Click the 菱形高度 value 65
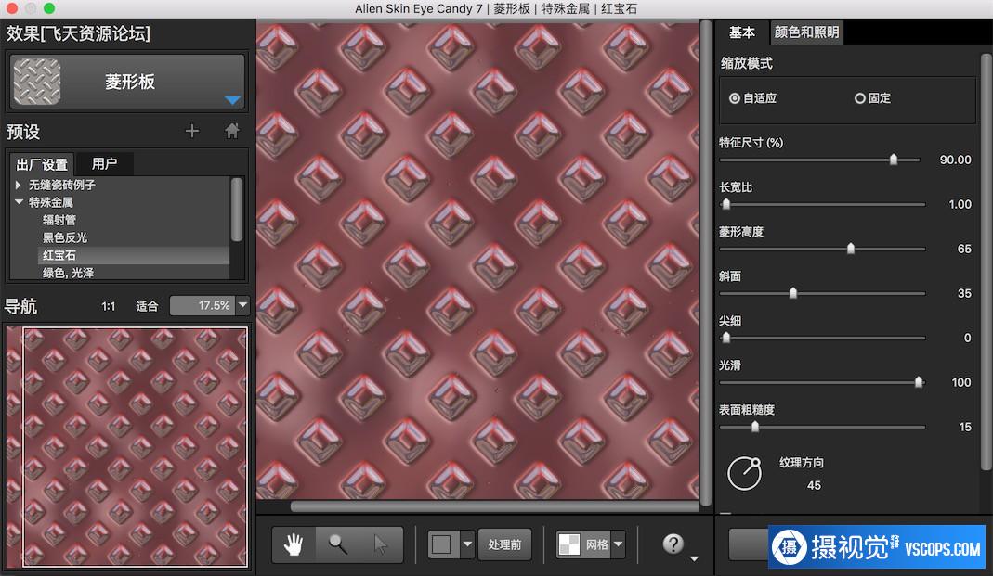Screen dimensions: 993x576 point(964,250)
